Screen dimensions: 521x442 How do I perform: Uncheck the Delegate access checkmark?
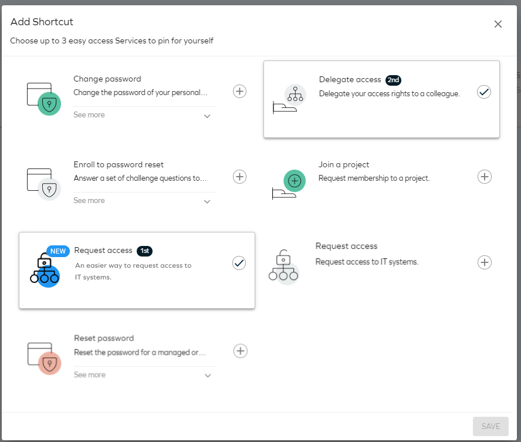click(x=484, y=92)
